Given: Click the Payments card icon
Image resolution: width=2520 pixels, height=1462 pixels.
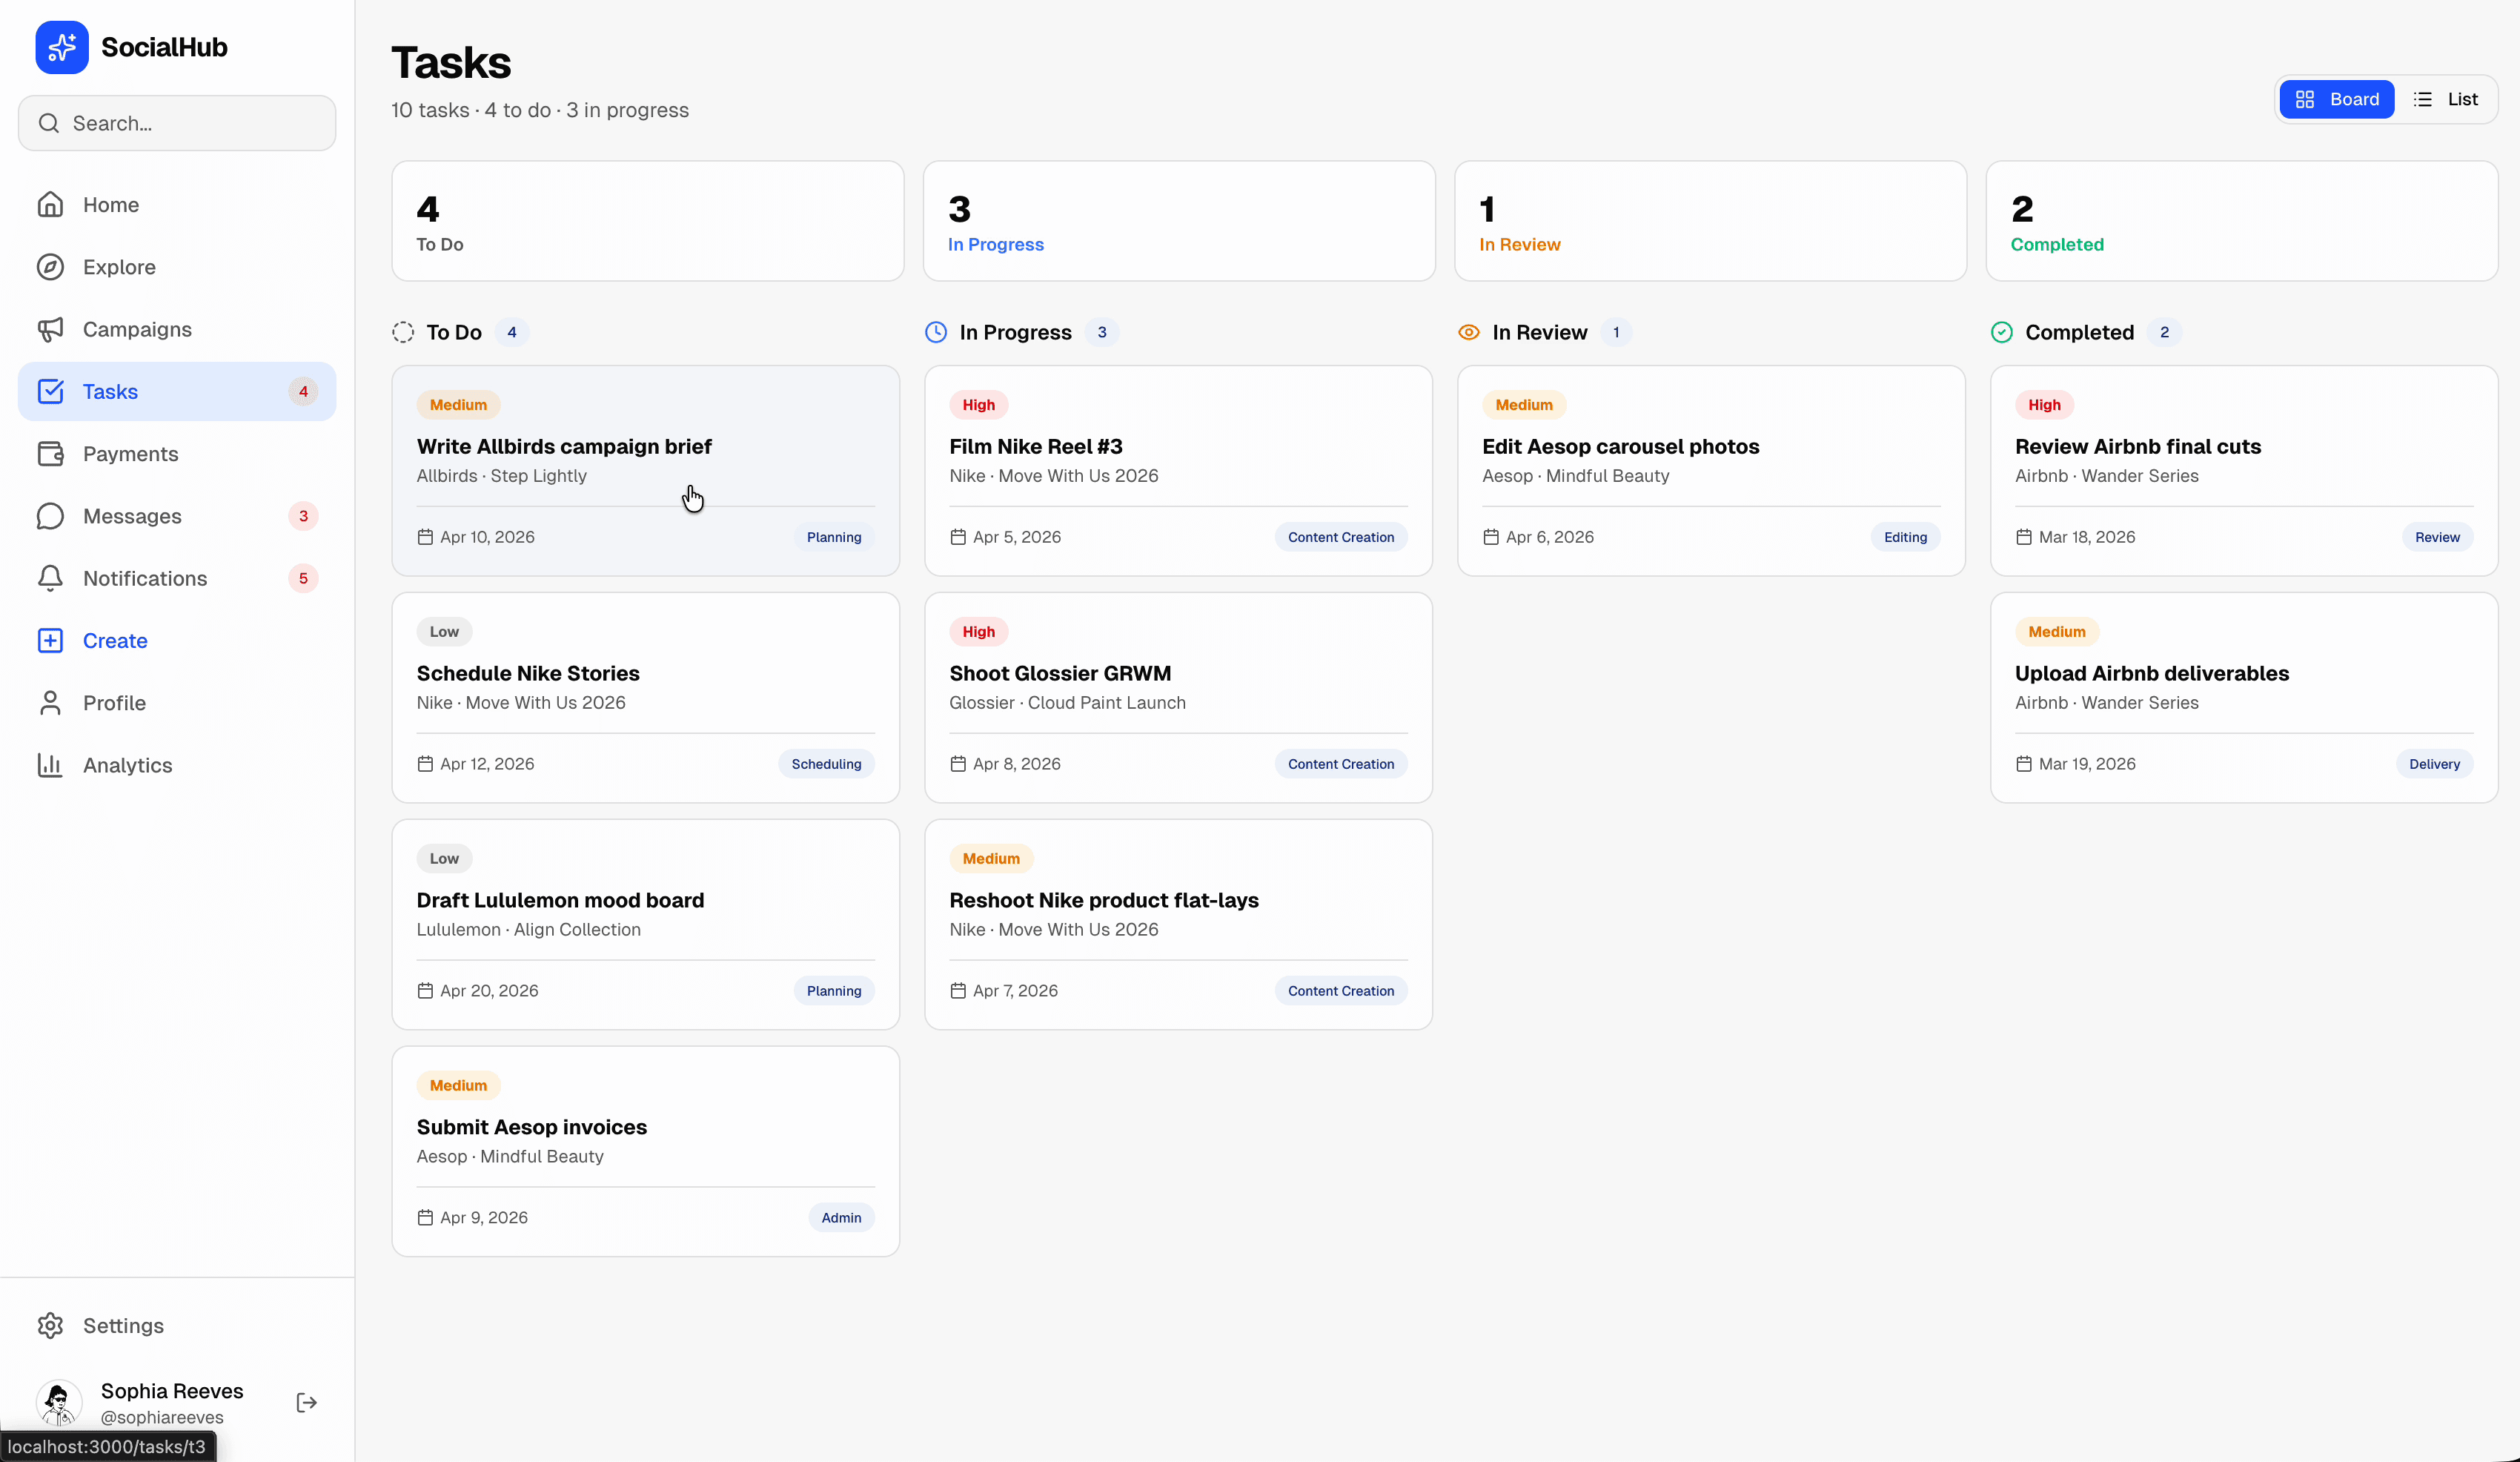Looking at the screenshot, I should pos(50,453).
